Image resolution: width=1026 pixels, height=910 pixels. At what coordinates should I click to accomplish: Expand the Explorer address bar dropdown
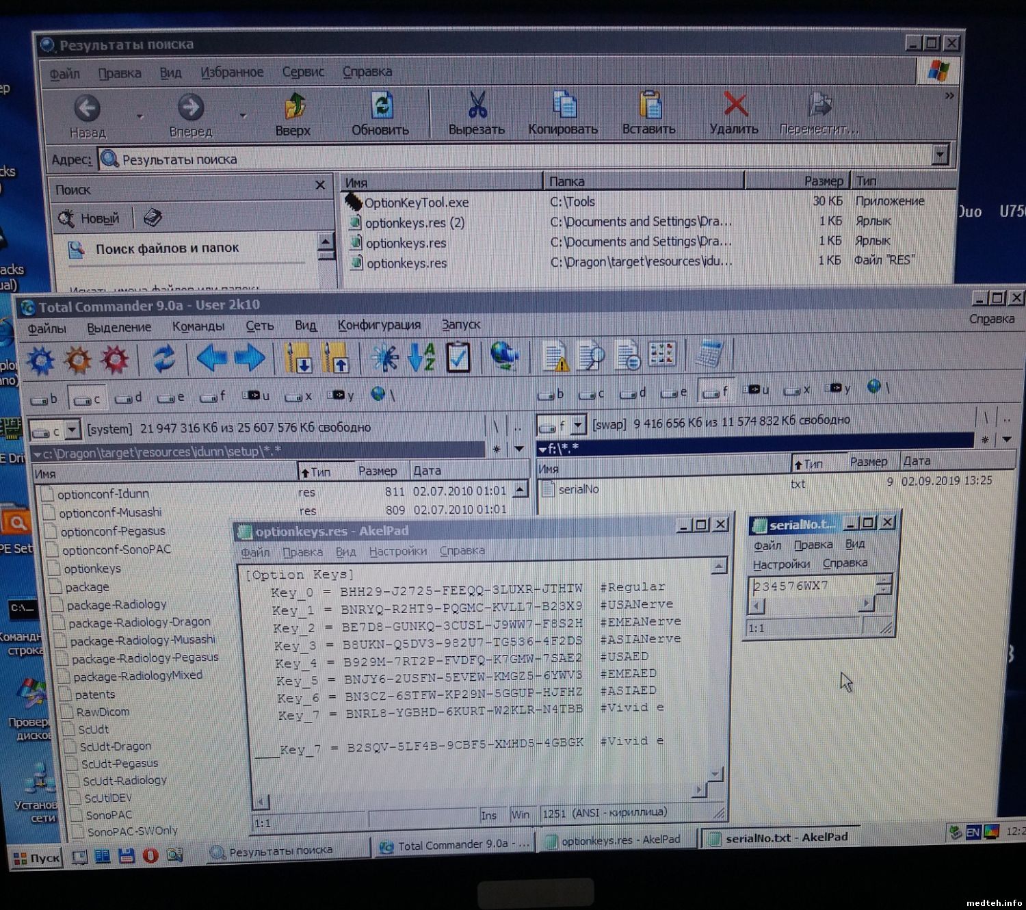941,155
